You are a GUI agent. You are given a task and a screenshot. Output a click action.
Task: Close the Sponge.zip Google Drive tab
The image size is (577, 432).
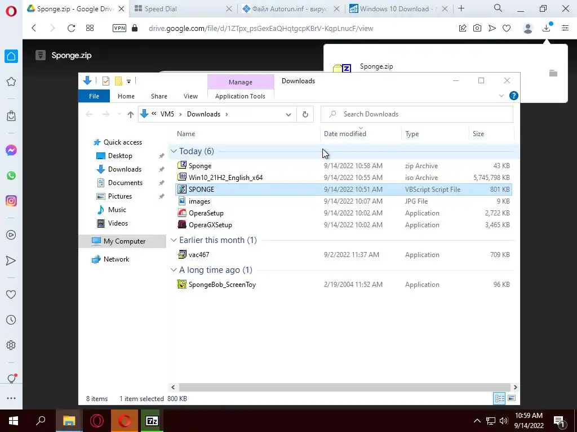(x=122, y=9)
